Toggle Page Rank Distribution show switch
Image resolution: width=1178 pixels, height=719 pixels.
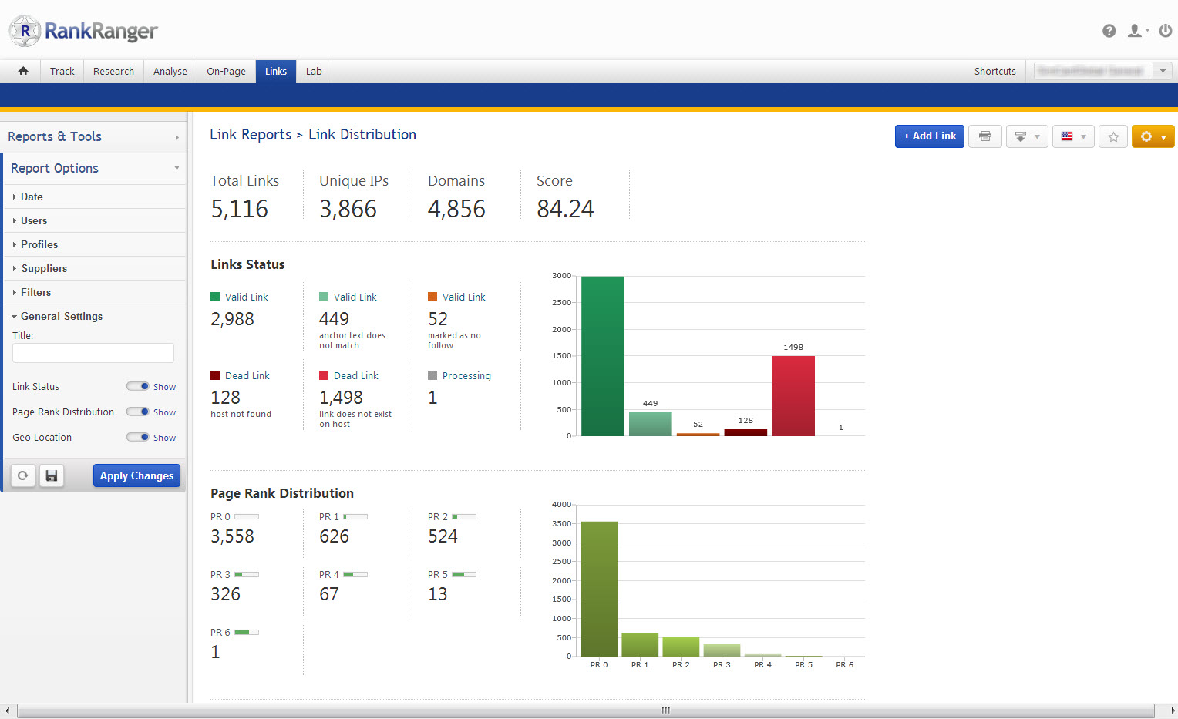click(x=139, y=412)
